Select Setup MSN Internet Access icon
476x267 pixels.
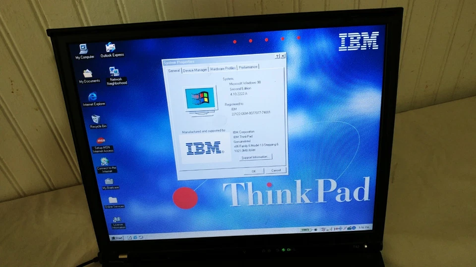coord(102,145)
